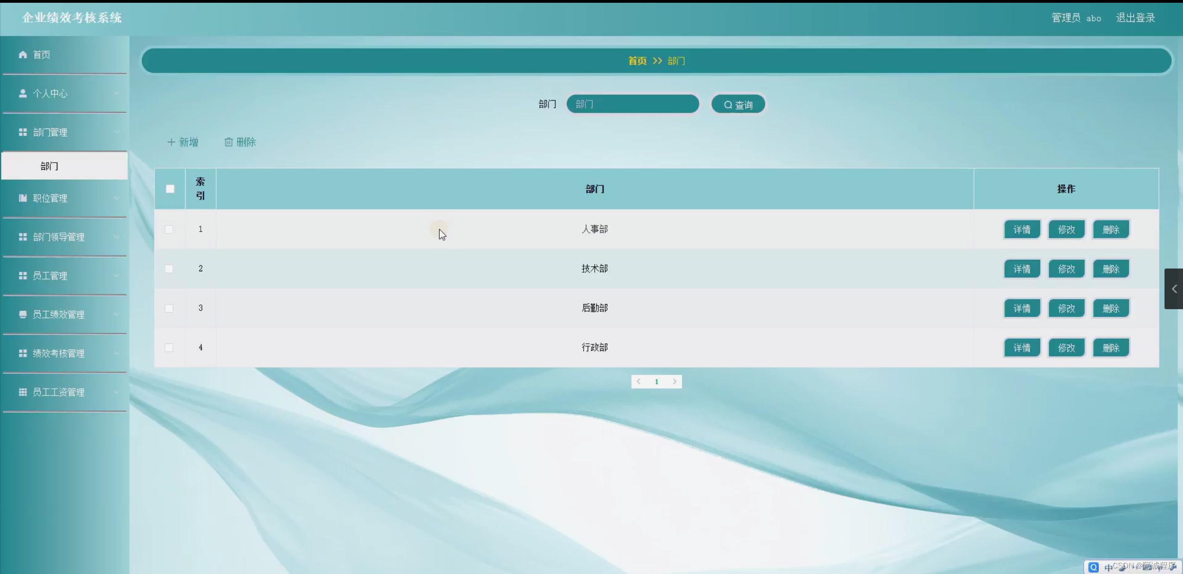Click the icon beside 职位管理

pyautogui.click(x=23, y=198)
